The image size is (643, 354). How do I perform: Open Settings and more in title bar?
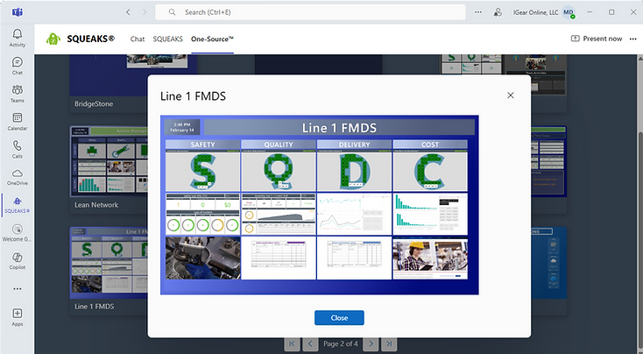click(477, 12)
